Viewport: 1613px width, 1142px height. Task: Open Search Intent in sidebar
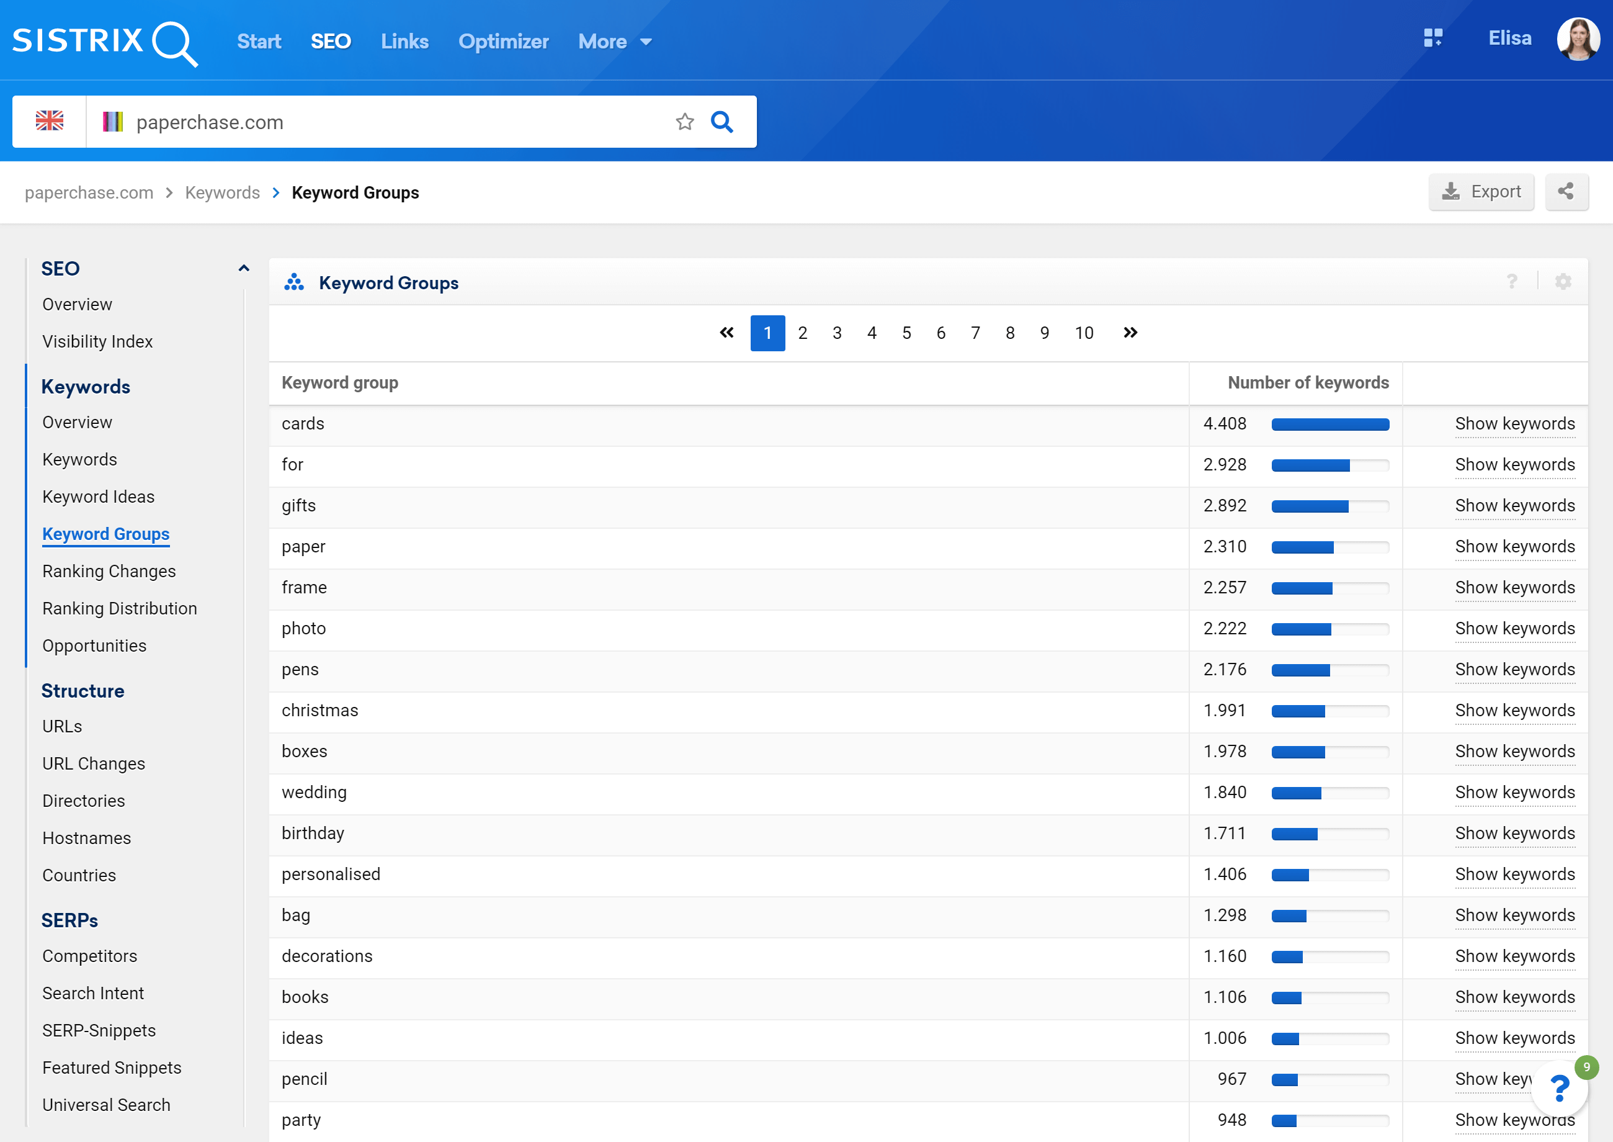[93, 993]
